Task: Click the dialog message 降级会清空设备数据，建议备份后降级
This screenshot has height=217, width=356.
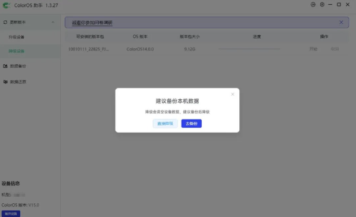Action: coord(177,112)
